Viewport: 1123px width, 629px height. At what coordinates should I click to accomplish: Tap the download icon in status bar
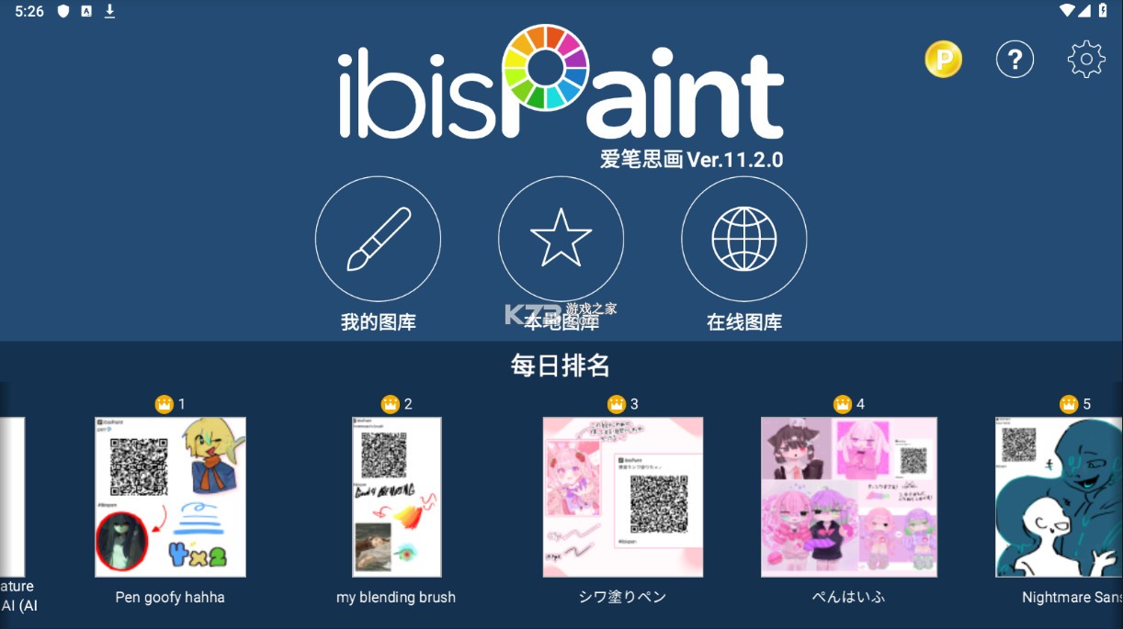(x=109, y=11)
